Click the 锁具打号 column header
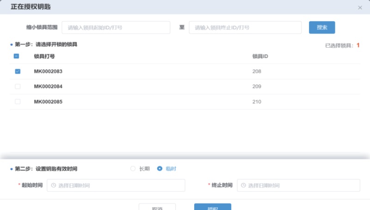 (x=44, y=56)
